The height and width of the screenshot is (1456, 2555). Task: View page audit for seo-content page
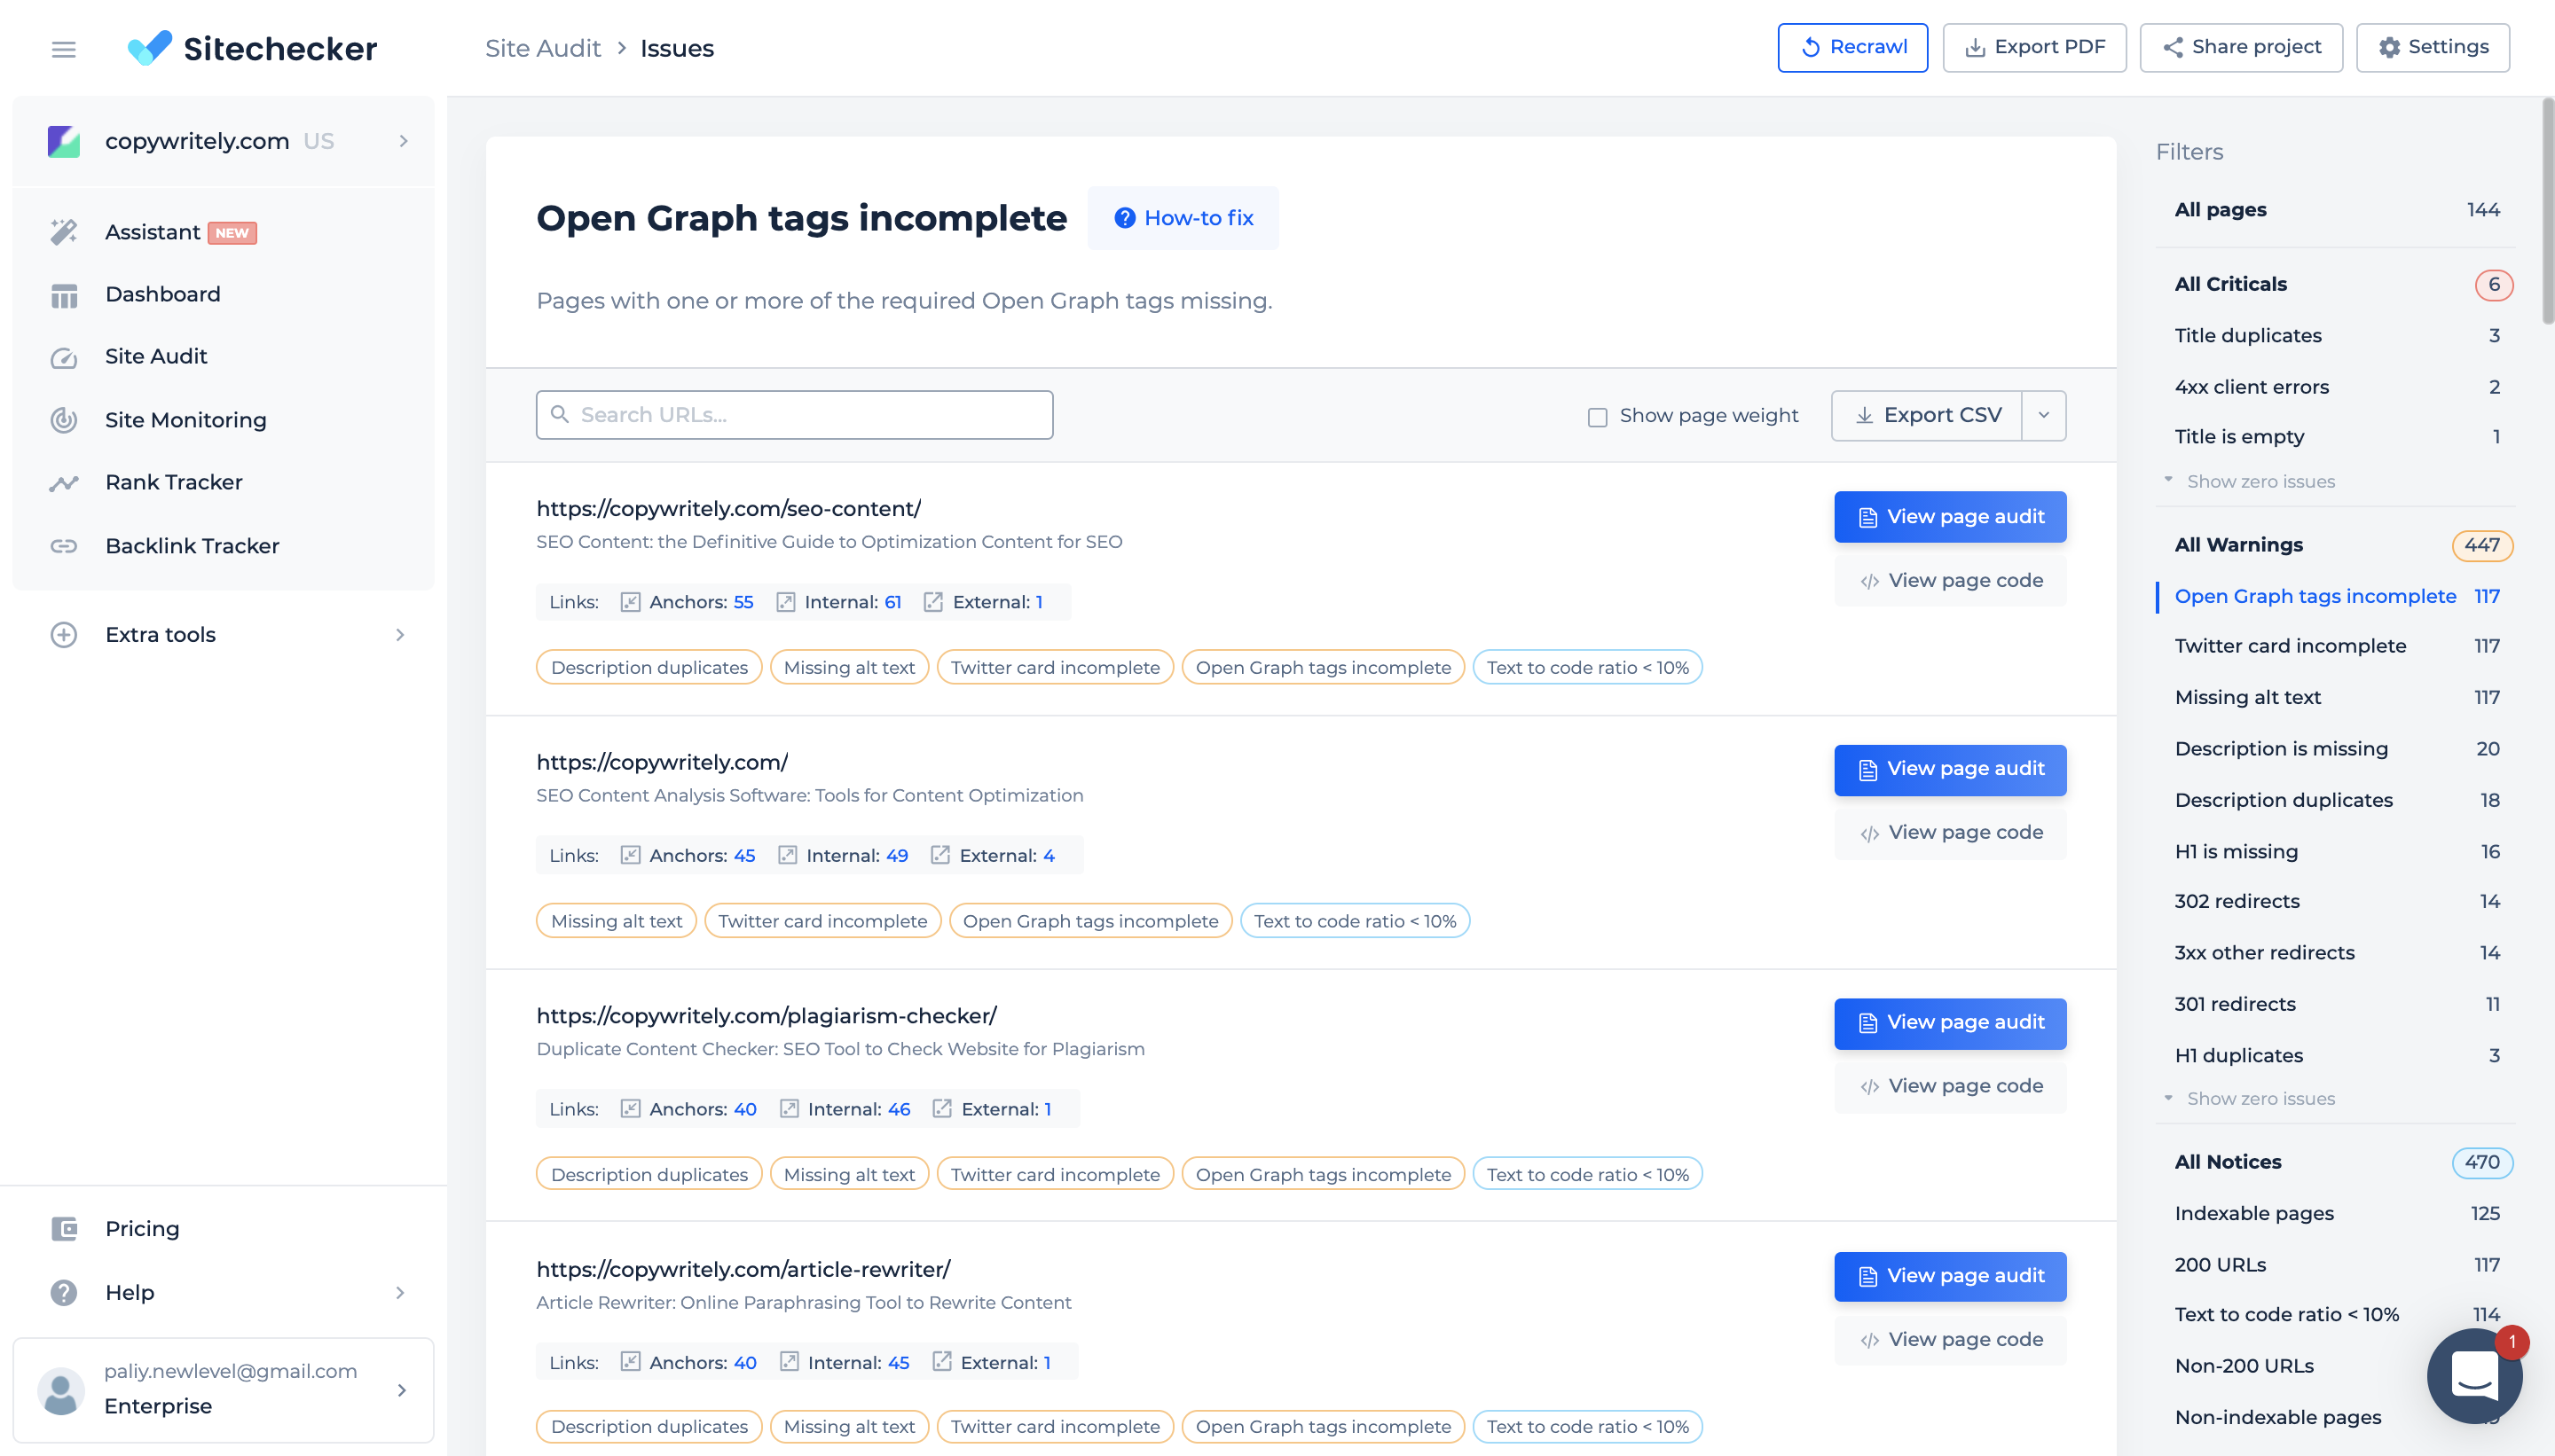pos(1950,517)
